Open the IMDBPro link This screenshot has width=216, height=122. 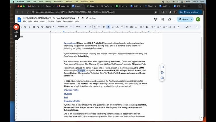(x=68, y=94)
